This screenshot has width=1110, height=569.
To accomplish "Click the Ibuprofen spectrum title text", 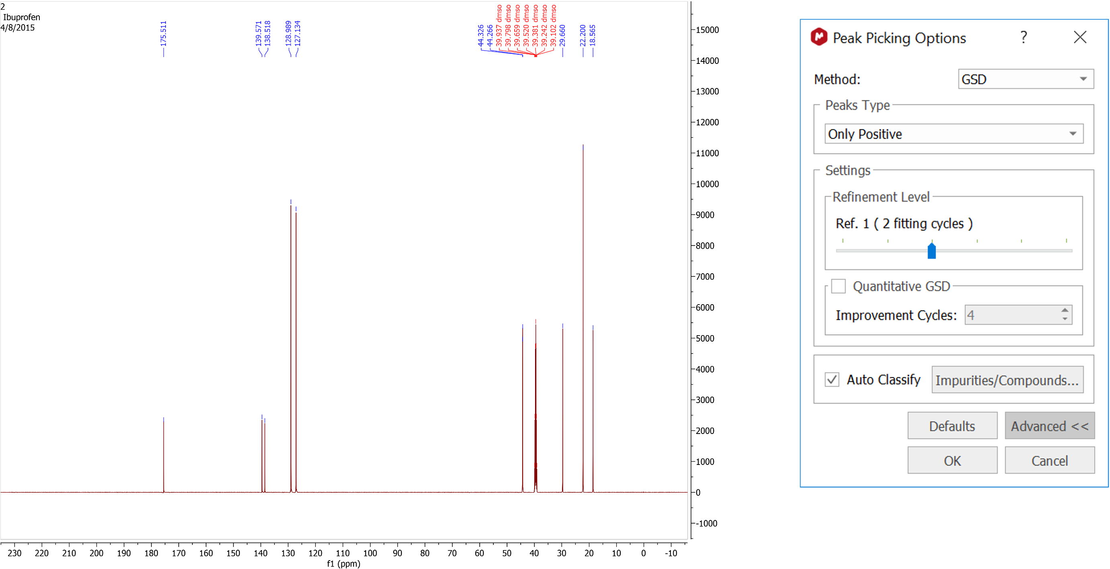I will 22,17.
